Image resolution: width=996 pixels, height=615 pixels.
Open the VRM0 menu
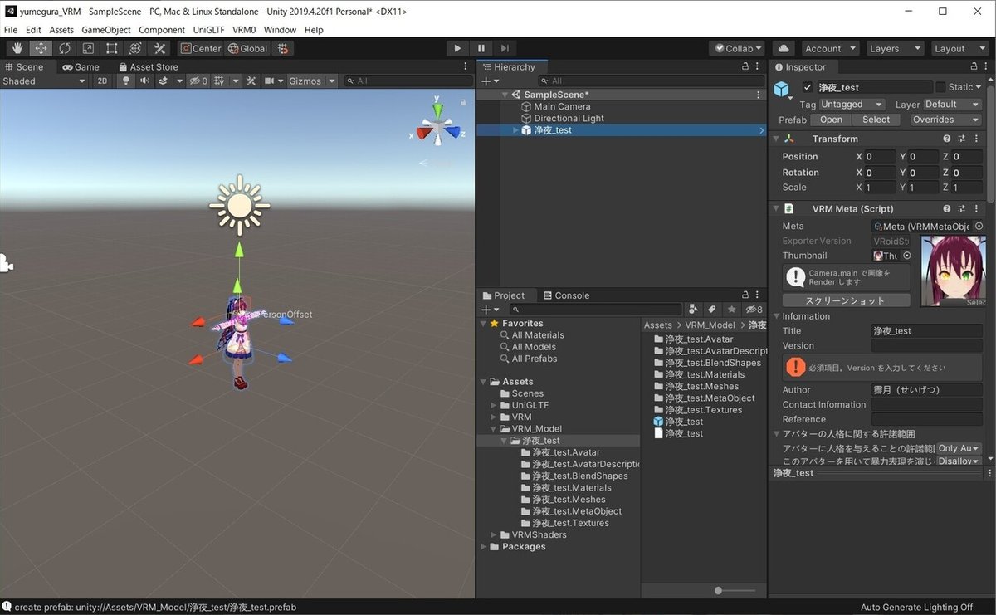[x=244, y=30]
